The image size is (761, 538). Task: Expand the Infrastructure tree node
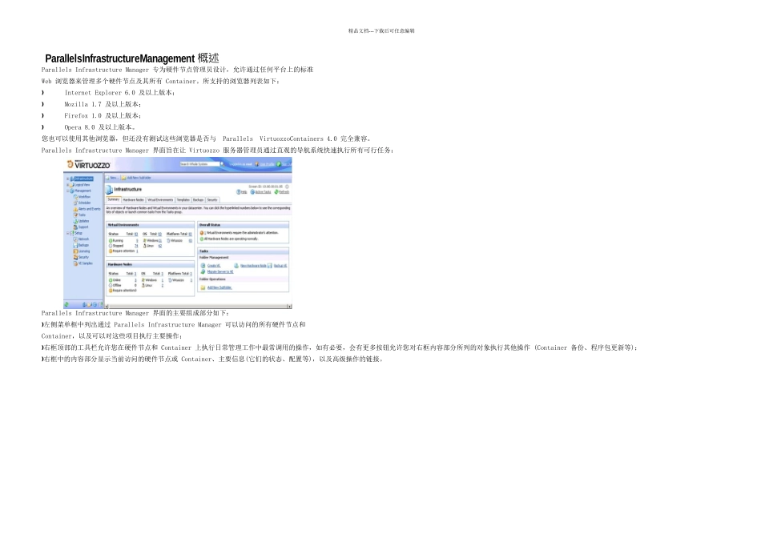coord(67,179)
